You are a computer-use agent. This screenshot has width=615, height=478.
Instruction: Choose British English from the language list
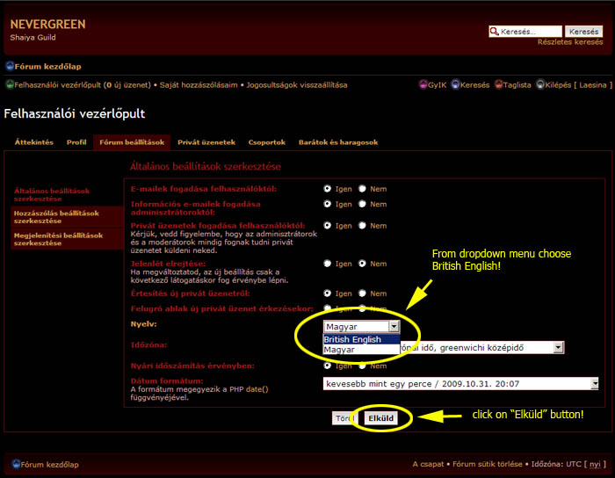coord(353,339)
